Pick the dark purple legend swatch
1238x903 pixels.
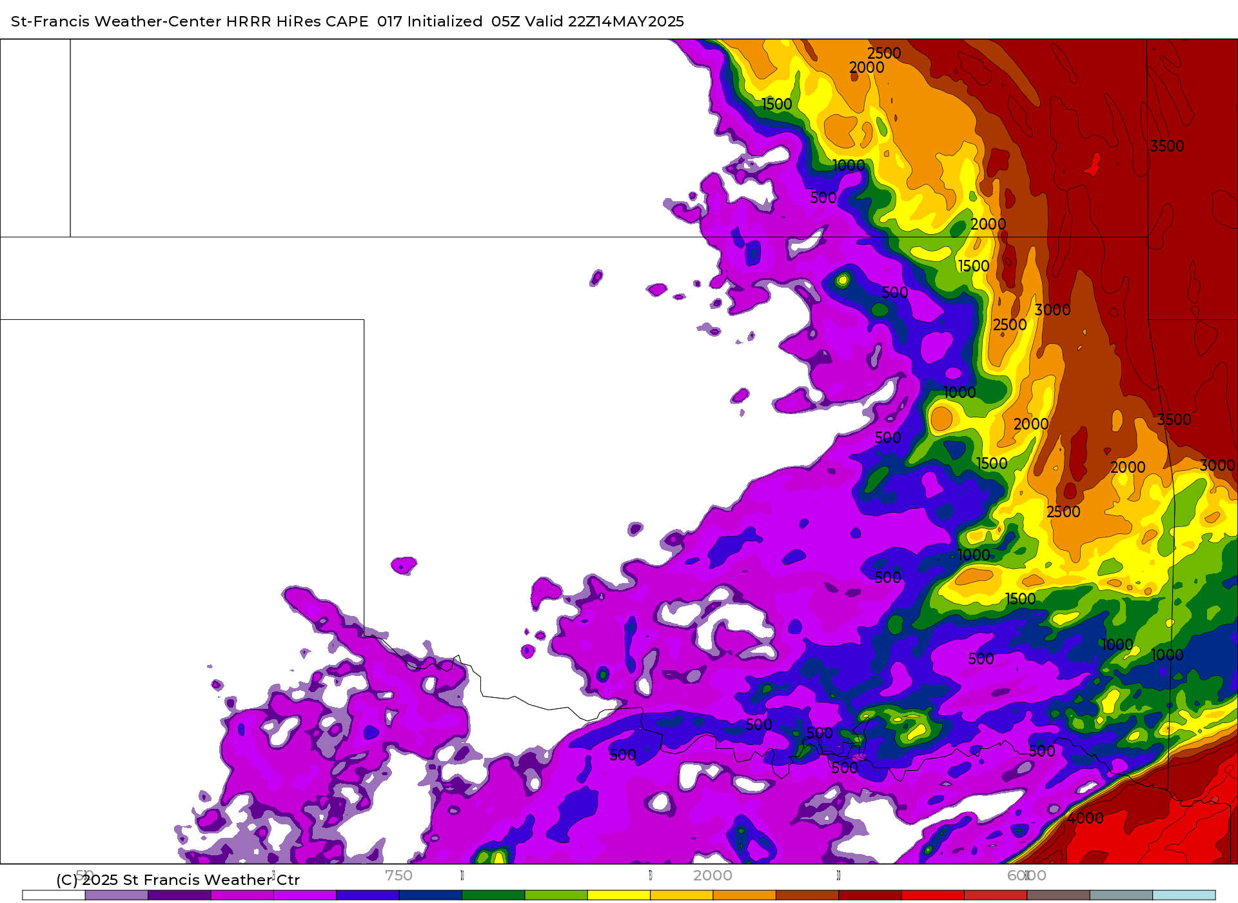pos(179,895)
